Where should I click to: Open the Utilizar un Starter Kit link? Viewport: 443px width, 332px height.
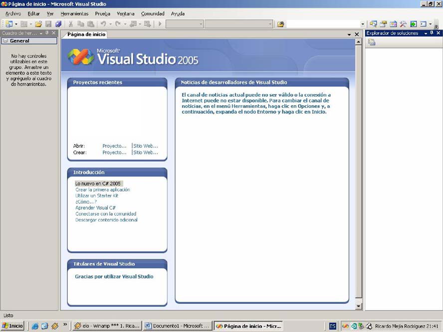click(x=97, y=195)
